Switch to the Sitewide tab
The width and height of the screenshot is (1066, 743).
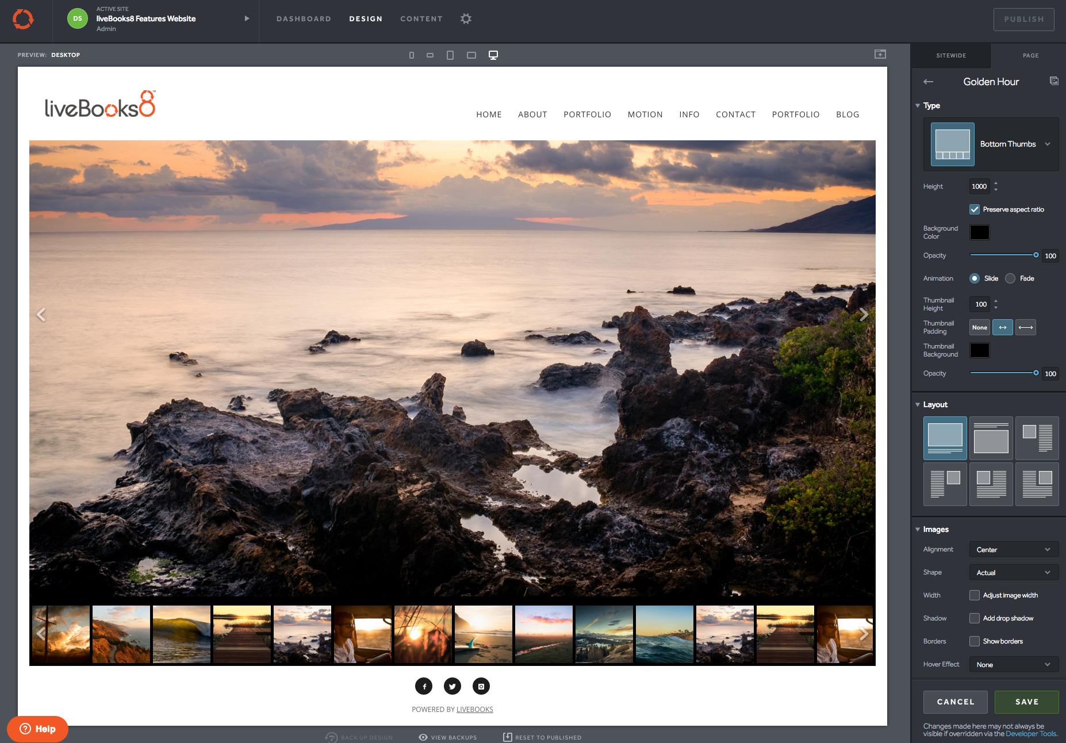[951, 56]
